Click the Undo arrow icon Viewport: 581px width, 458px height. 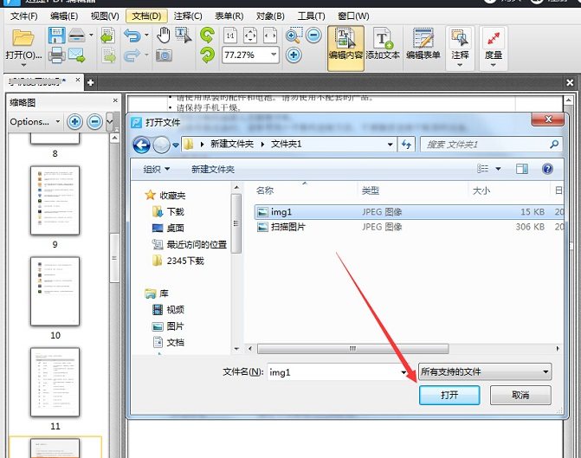[x=132, y=35]
